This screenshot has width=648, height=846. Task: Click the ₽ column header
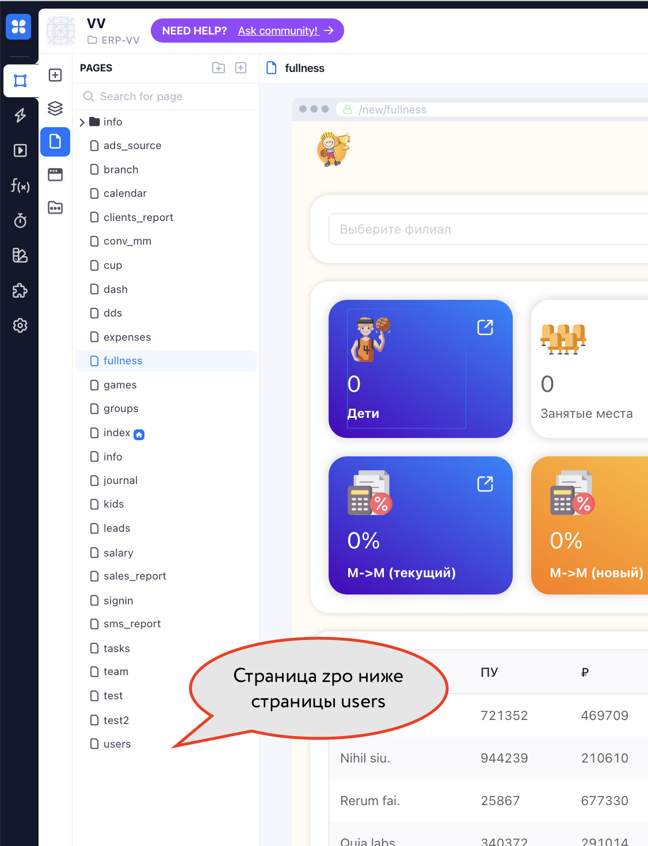click(x=585, y=672)
